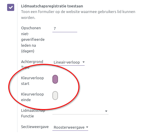Click the Lidmaatschap Functie dropdown arrow
The height and width of the screenshot is (139, 145).
(x=106, y=111)
